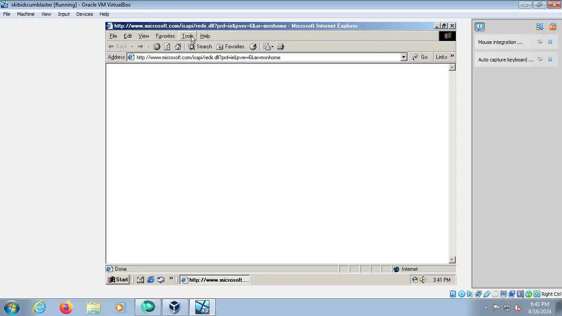Open Windows 7 Start orb

pos(12,307)
